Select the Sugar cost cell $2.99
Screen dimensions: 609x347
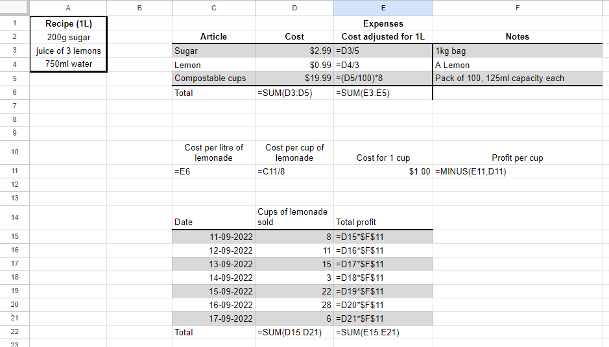[294, 51]
